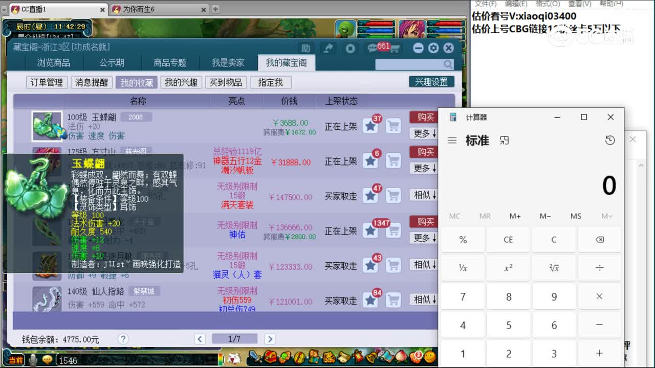Image resolution: width=655 pixels, height=368 pixels.
Task: Add 玉蝶翩 to cart icon
Action: pyautogui.click(x=393, y=126)
